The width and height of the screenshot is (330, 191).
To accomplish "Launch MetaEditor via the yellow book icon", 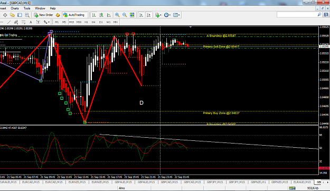I will pos(58,15).
